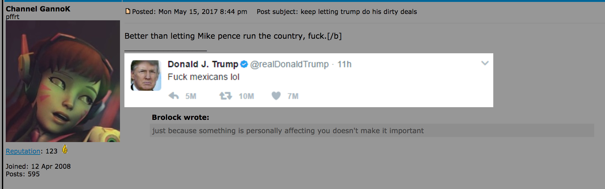
Task: Click the tweet text Fuck mexicans lol
Action: click(x=203, y=77)
